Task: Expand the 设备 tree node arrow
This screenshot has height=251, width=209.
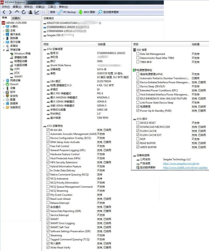Action: click(4, 88)
